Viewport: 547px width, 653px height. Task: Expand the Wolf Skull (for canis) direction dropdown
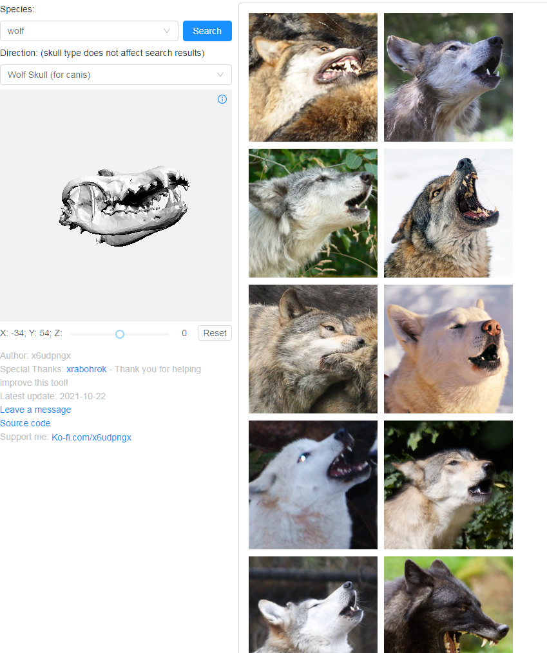(116, 75)
